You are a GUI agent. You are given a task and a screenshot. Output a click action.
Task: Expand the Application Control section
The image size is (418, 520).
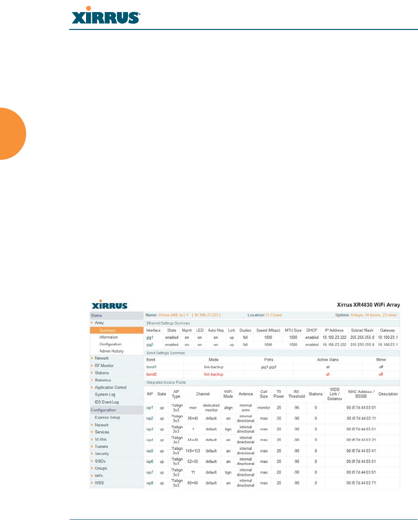92,387
